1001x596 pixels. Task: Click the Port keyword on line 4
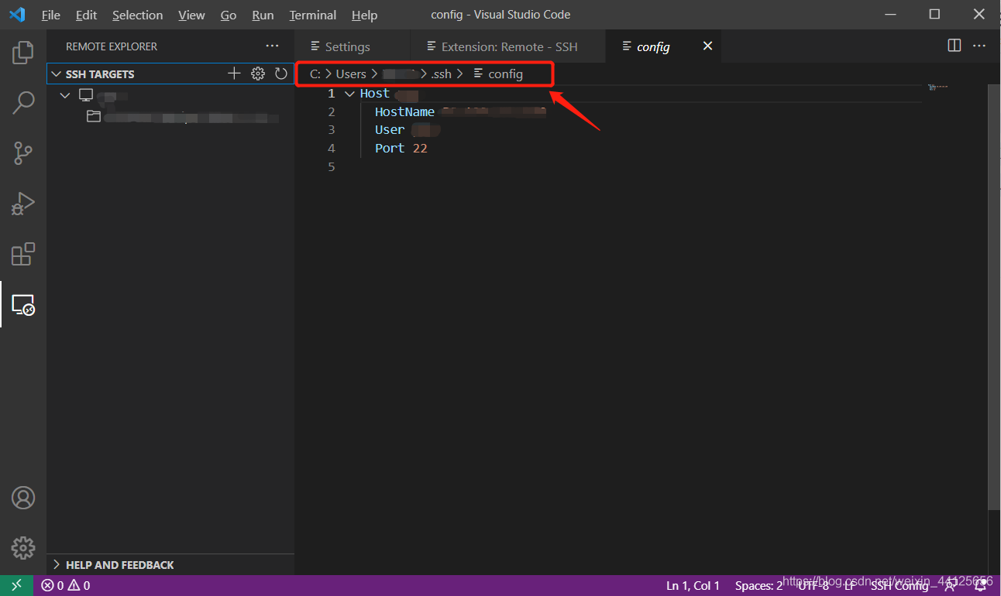point(390,149)
